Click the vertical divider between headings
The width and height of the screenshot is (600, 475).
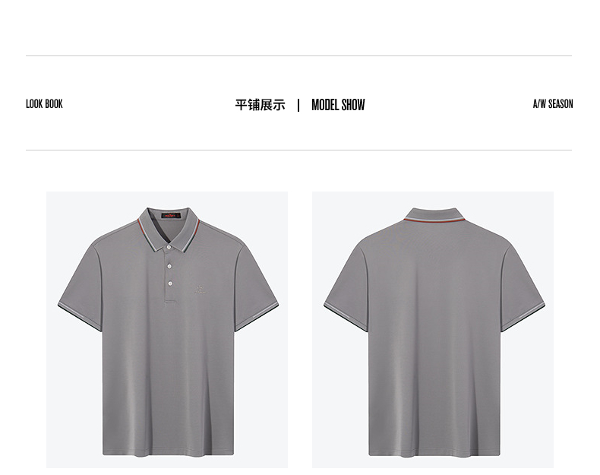click(298, 105)
